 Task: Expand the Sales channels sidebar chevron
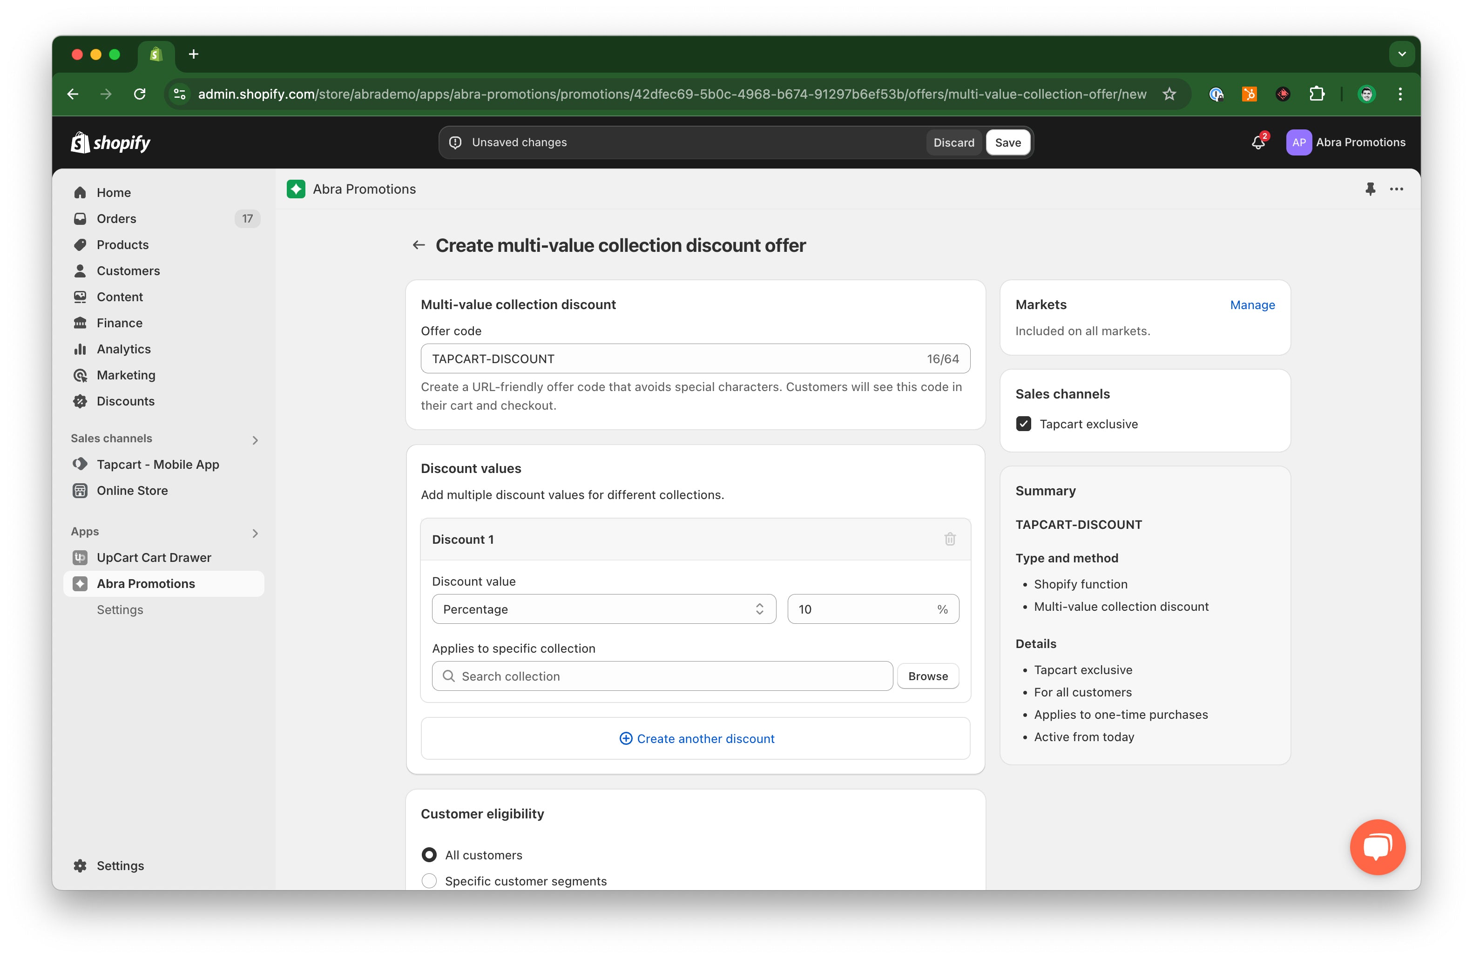(255, 440)
